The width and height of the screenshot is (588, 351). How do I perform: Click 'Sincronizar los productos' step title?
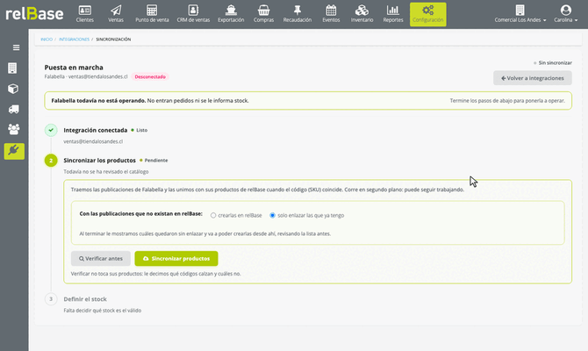click(100, 160)
